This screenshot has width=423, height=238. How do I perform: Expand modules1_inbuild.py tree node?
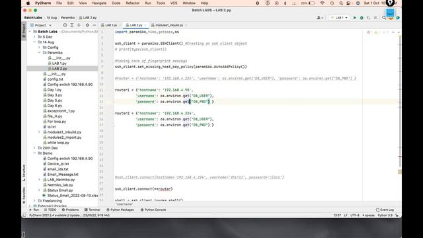[40, 132]
